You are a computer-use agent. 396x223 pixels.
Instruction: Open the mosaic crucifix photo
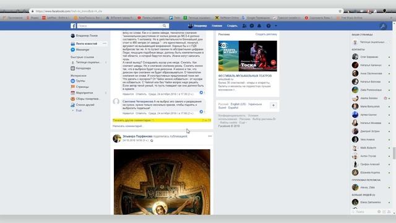tap(162, 181)
